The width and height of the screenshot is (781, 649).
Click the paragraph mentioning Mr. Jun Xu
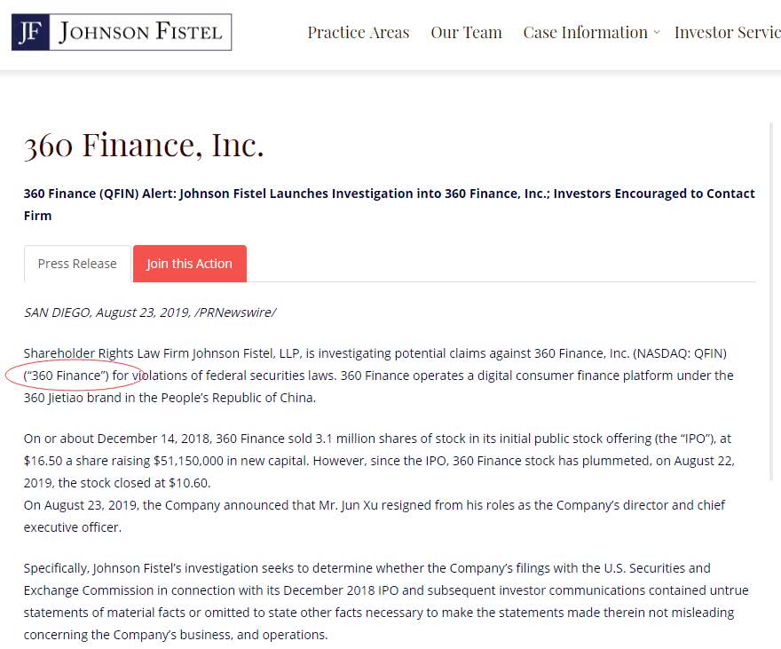[374, 516]
